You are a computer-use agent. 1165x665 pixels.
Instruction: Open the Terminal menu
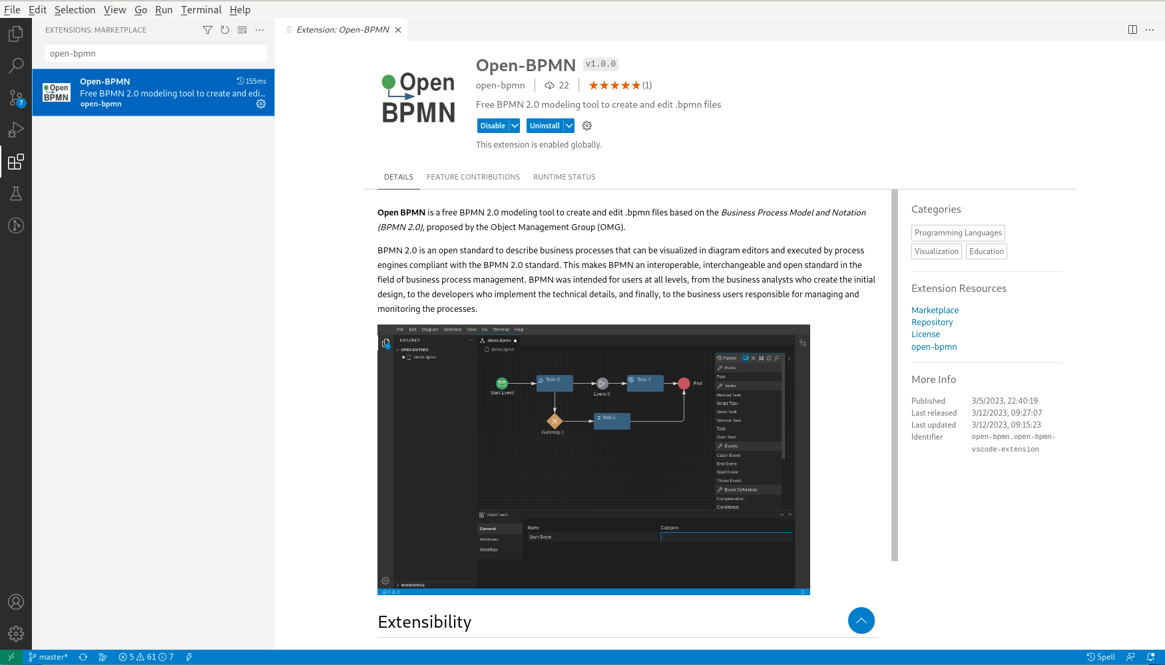[x=201, y=10]
